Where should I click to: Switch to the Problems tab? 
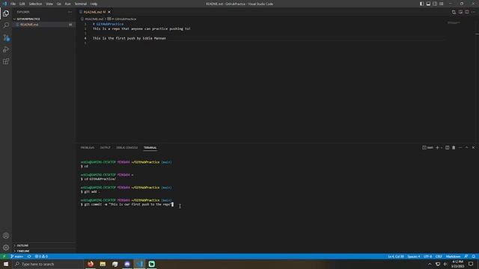click(88, 148)
